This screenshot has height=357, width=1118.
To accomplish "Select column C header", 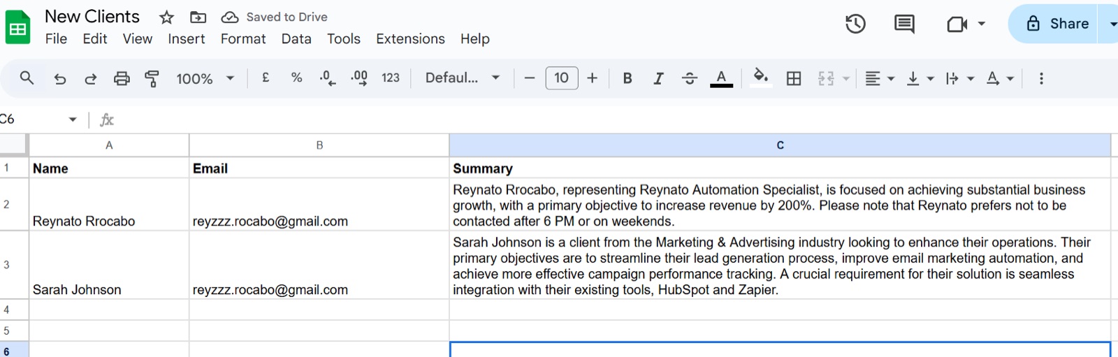I will pos(780,145).
